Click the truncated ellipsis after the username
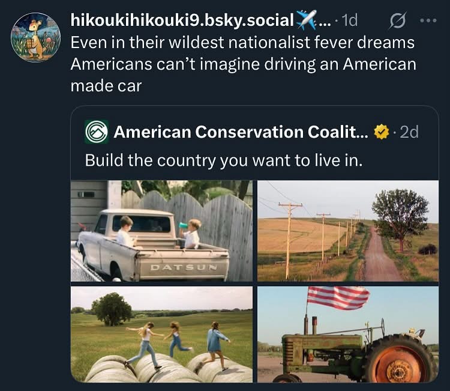This screenshot has width=450, height=391. [324, 22]
